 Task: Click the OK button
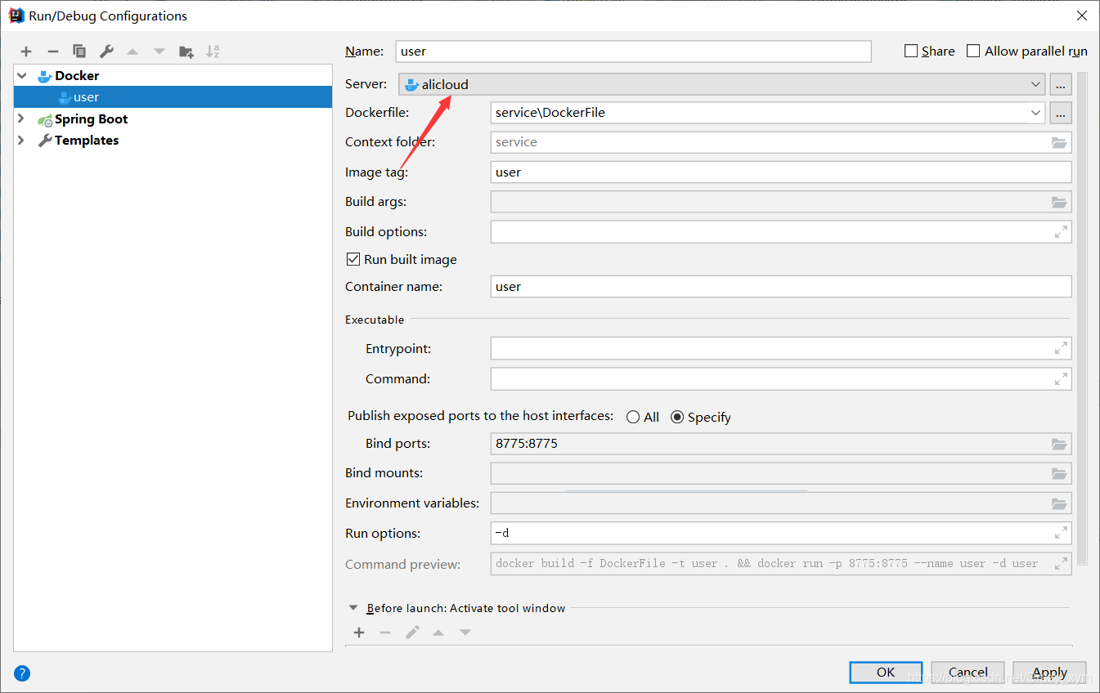point(886,672)
